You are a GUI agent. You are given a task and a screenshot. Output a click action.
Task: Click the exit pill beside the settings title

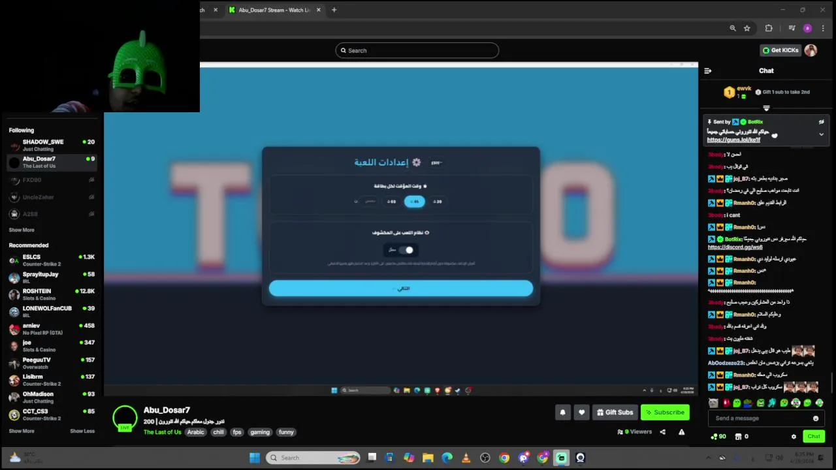click(436, 163)
